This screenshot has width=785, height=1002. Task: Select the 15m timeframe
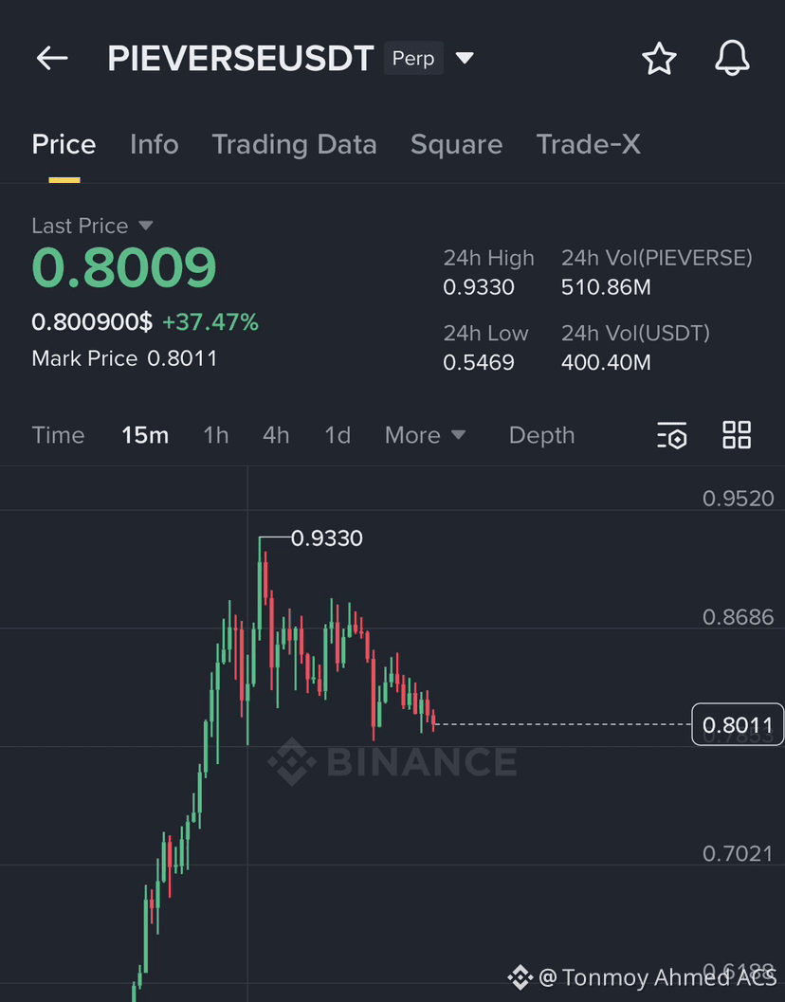[145, 435]
